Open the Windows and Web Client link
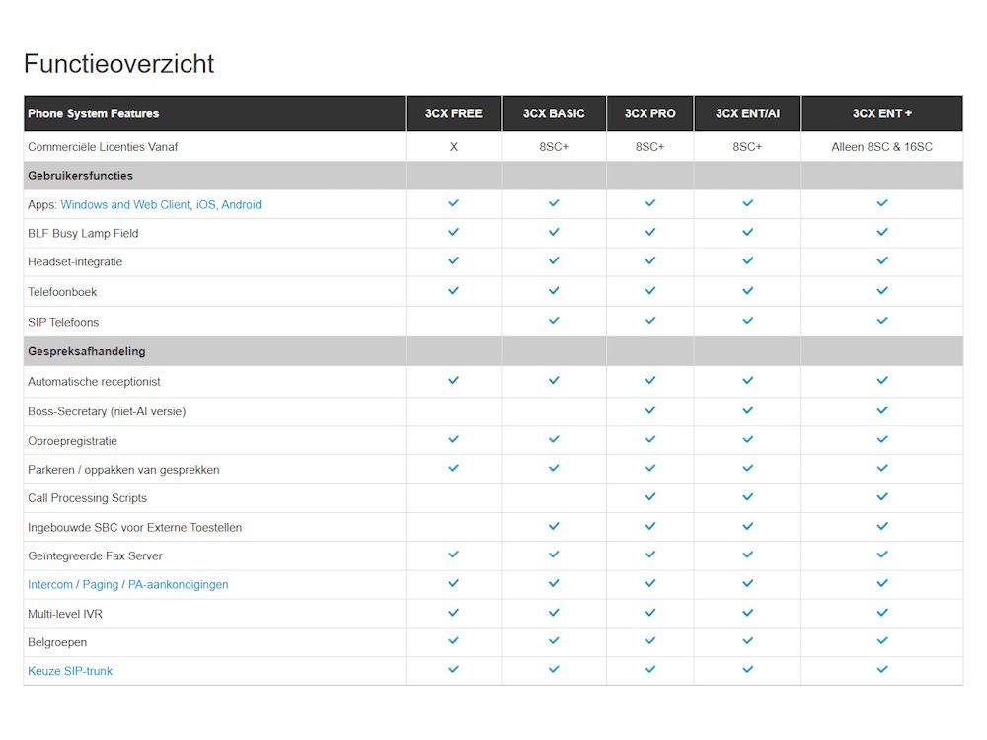The image size is (987, 740). pyautogui.click(x=125, y=204)
